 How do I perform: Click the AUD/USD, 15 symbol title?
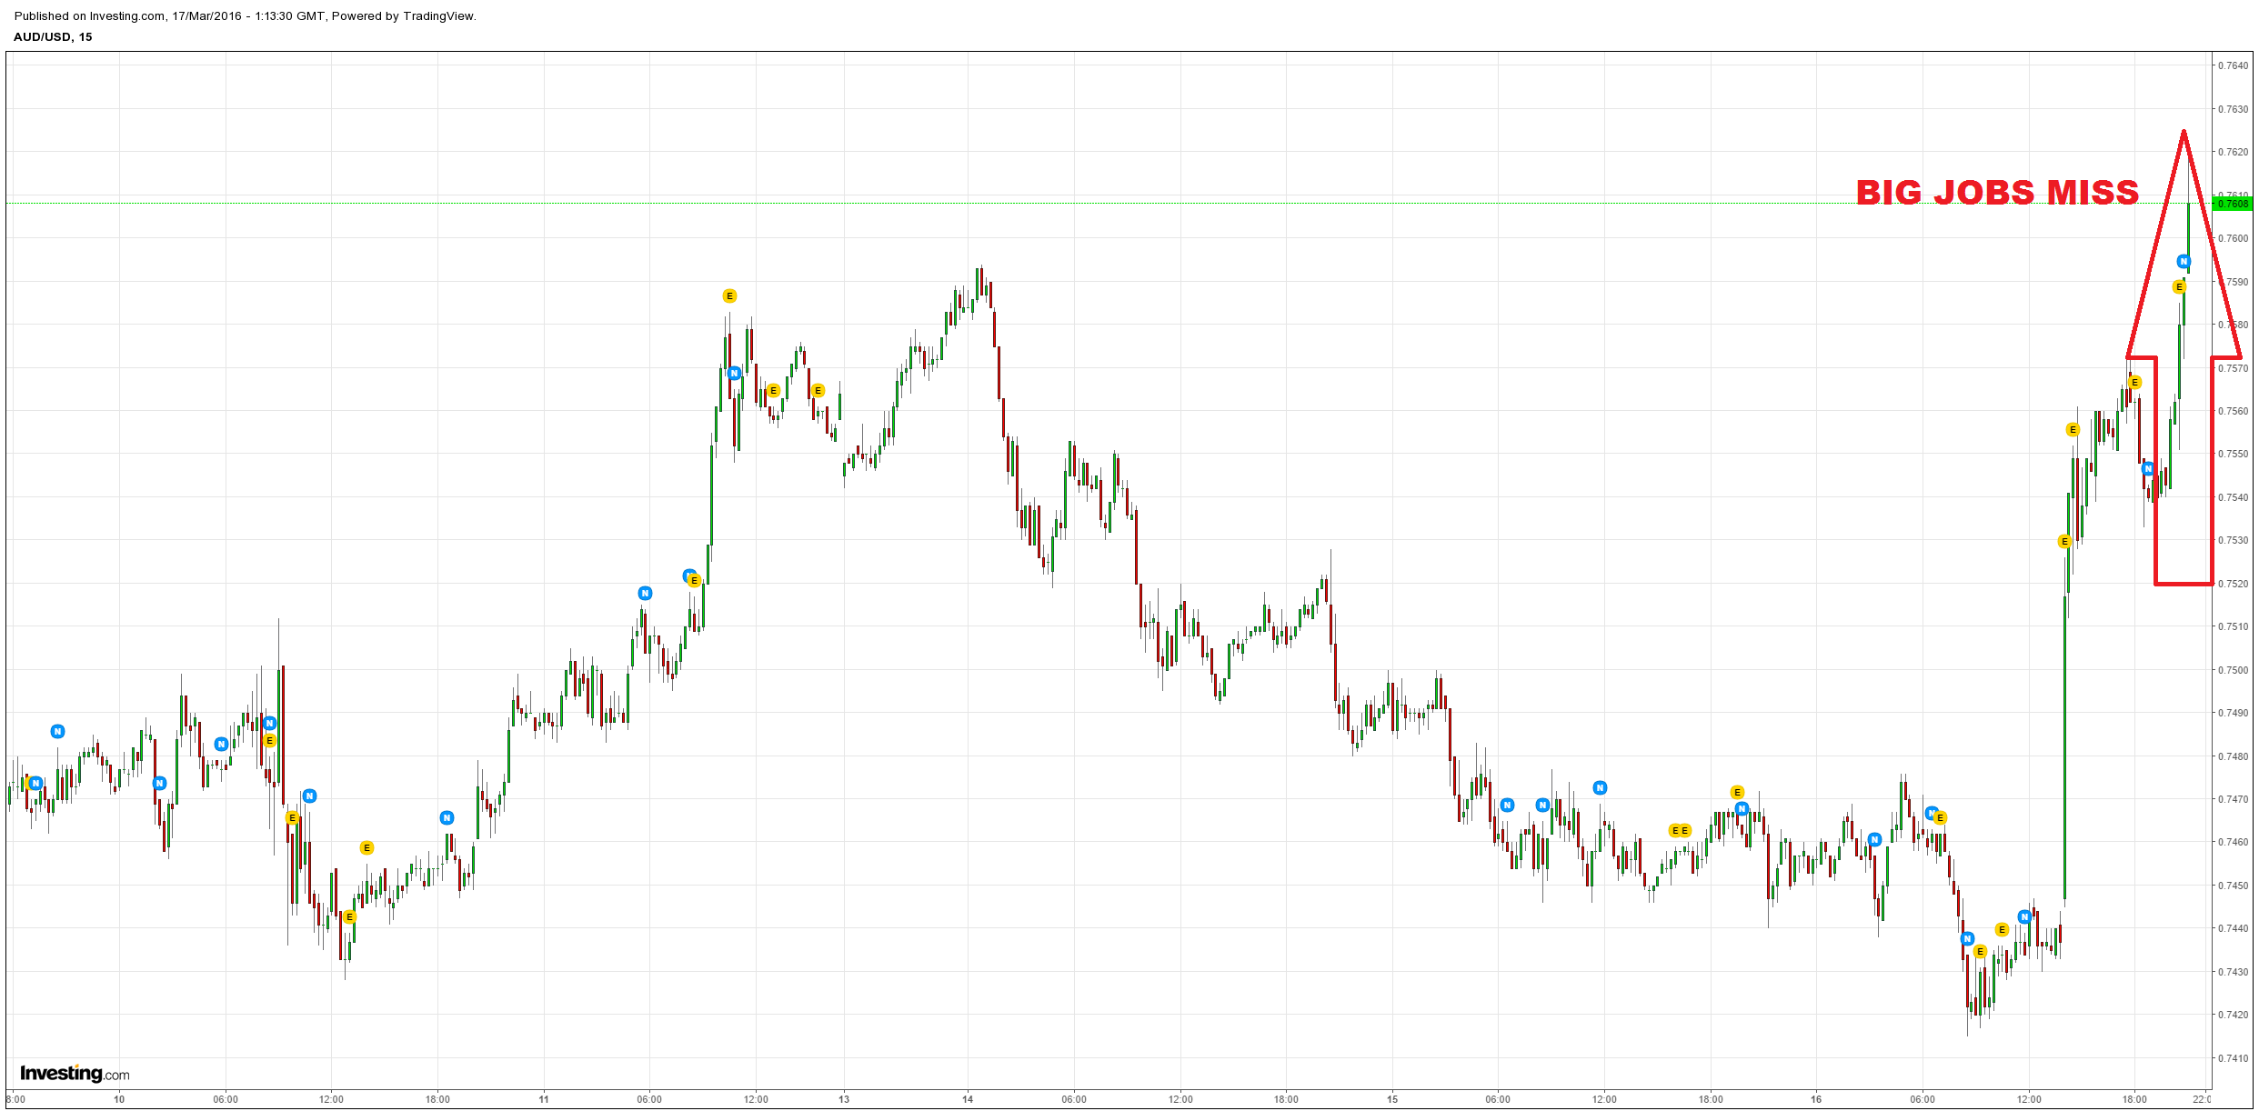coord(53,36)
